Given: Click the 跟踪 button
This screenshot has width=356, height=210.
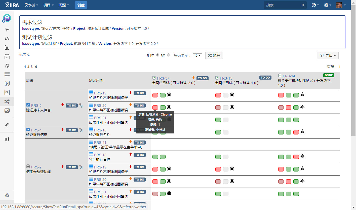Looking at the screenshot, I should click(x=214, y=55).
